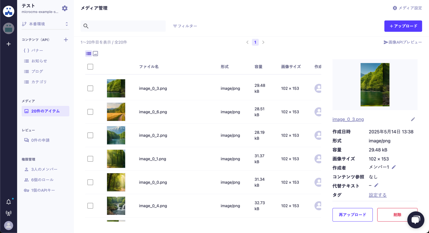Screen dimensions: 429x233
Task: Open メディア設定 via the gear icon
Action: click(395, 8)
